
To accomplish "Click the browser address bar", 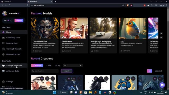I will [76, 5].
